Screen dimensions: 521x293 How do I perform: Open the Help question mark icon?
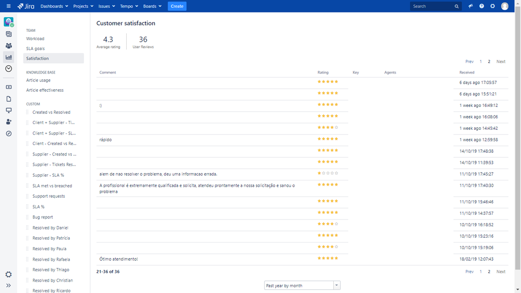pyautogui.click(x=481, y=6)
